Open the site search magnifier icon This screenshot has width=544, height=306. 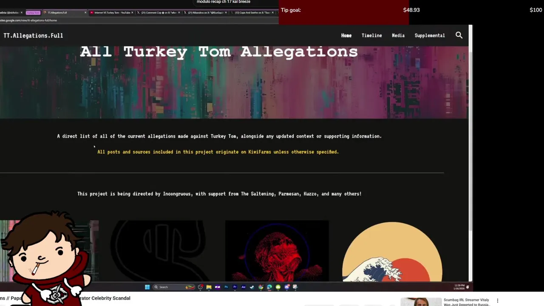(459, 35)
